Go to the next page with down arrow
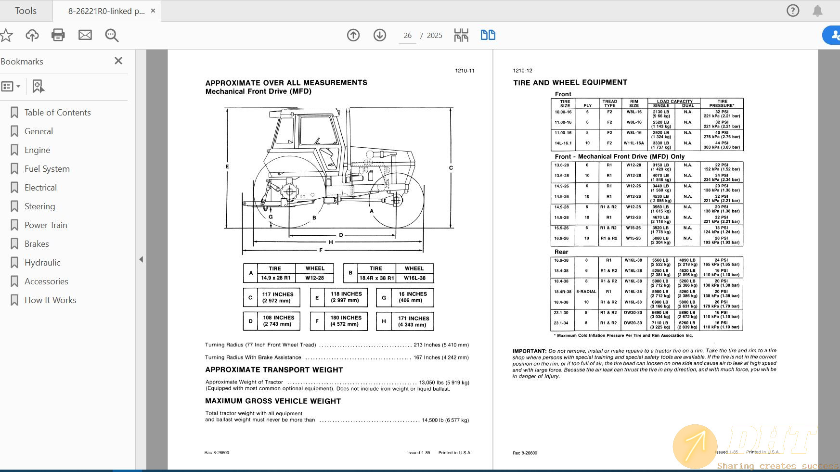Screen dimensions: 840x472 point(379,35)
